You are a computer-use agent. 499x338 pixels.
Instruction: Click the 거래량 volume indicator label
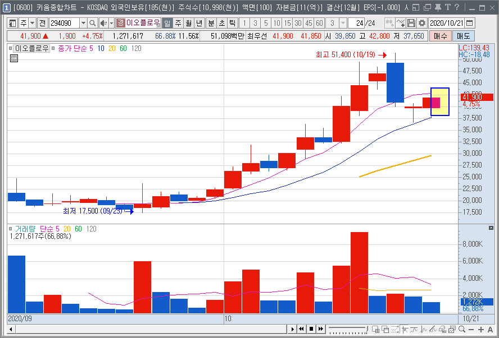(x=25, y=229)
